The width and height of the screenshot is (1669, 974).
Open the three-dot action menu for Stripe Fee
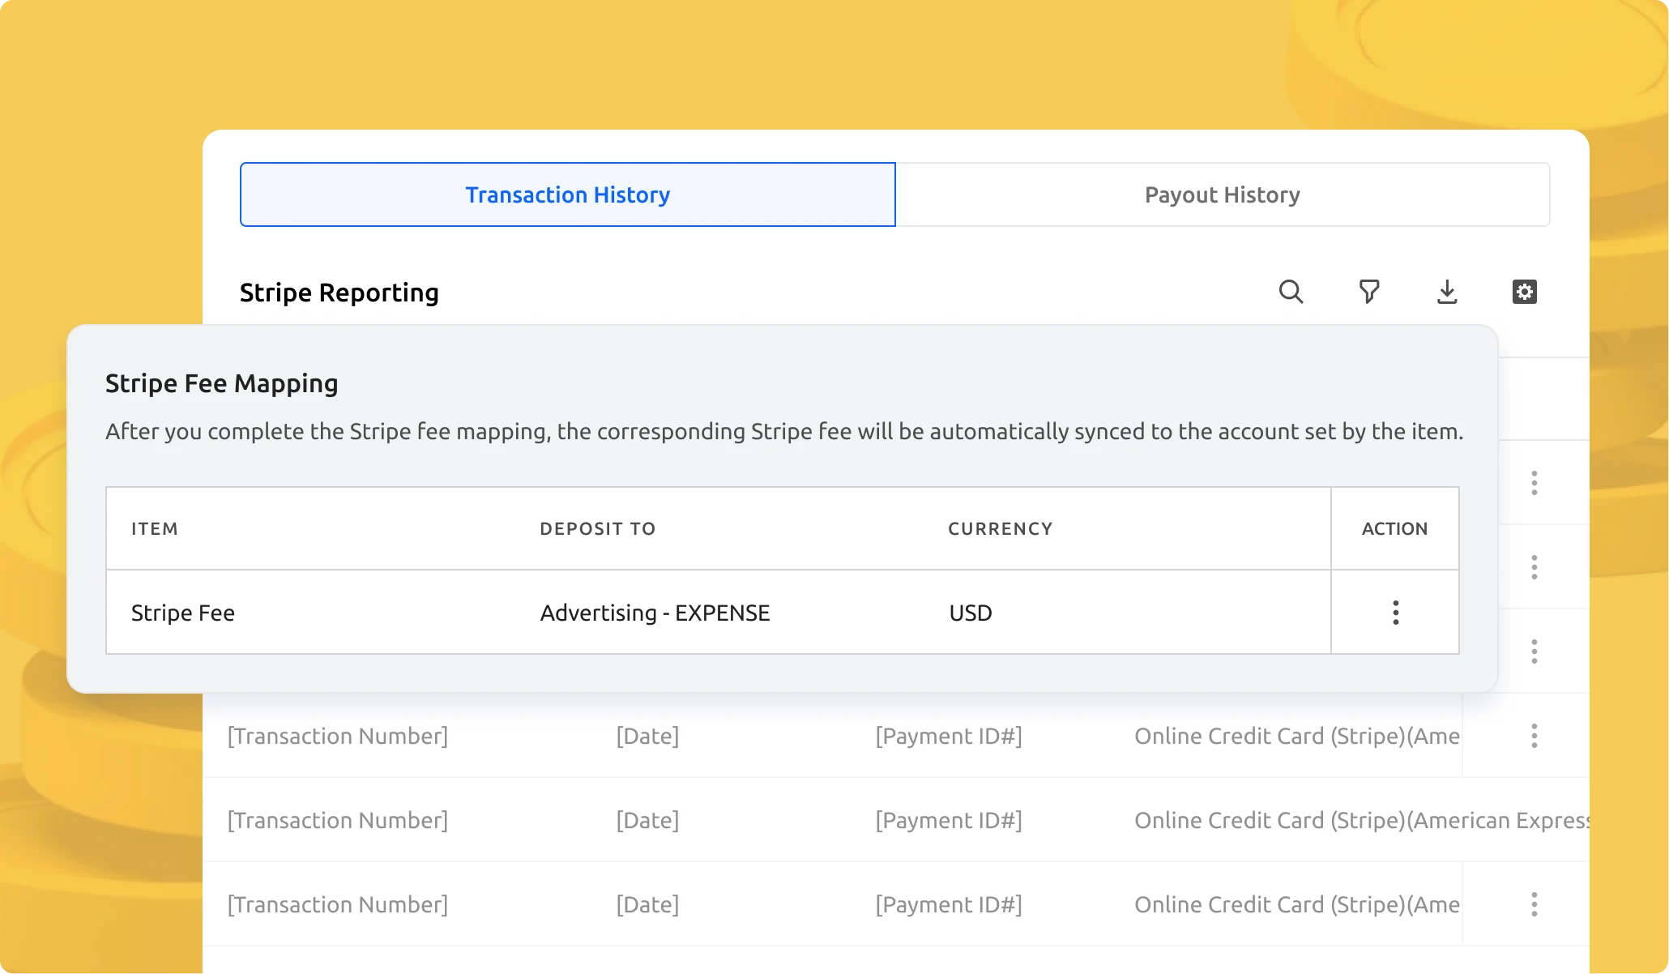pyautogui.click(x=1395, y=613)
